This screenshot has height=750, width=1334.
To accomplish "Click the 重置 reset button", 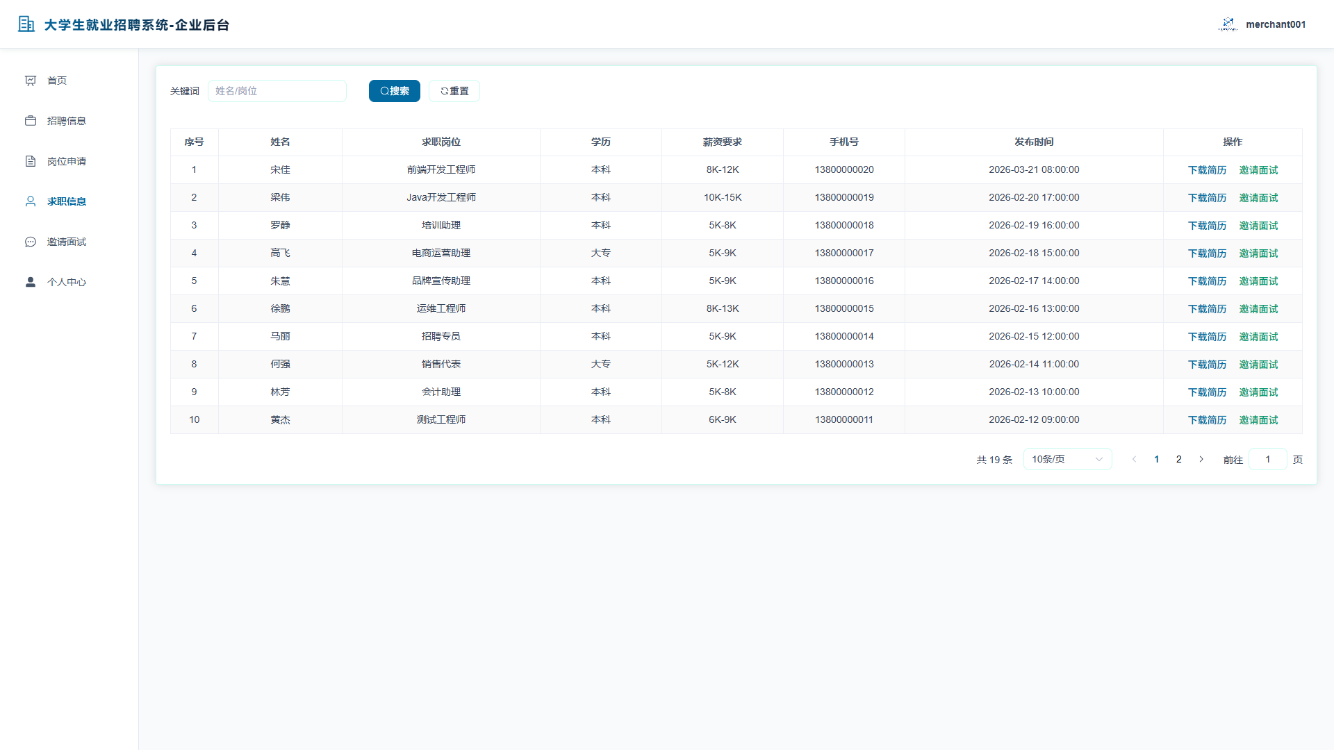I will click(454, 91).
